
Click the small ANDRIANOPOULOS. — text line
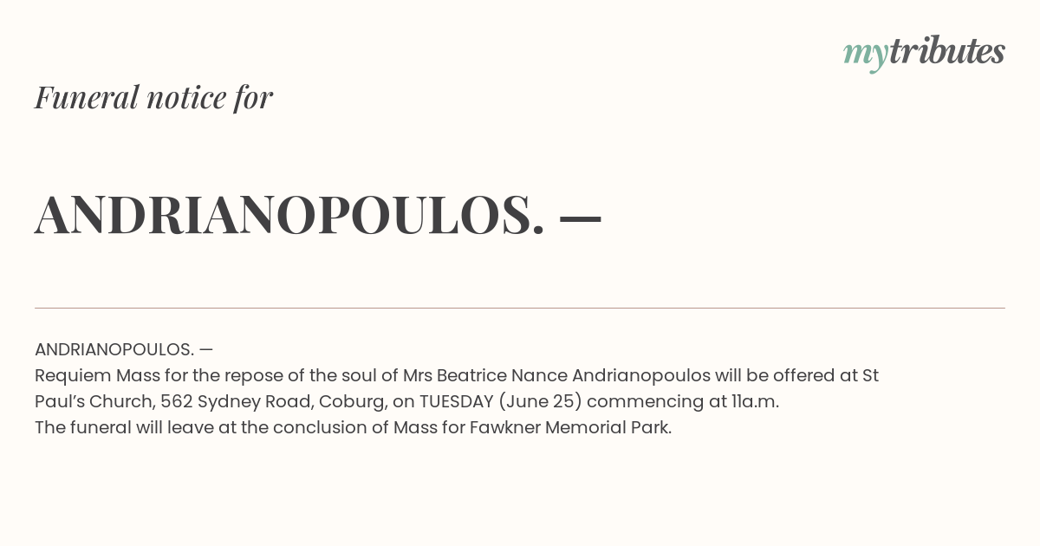pyautogui.click(x=124, y=349)
